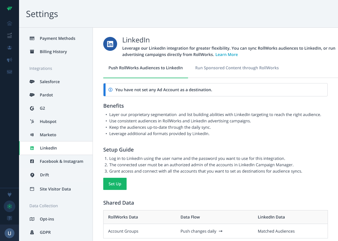Select the Salesforce integration

point(56,82)
